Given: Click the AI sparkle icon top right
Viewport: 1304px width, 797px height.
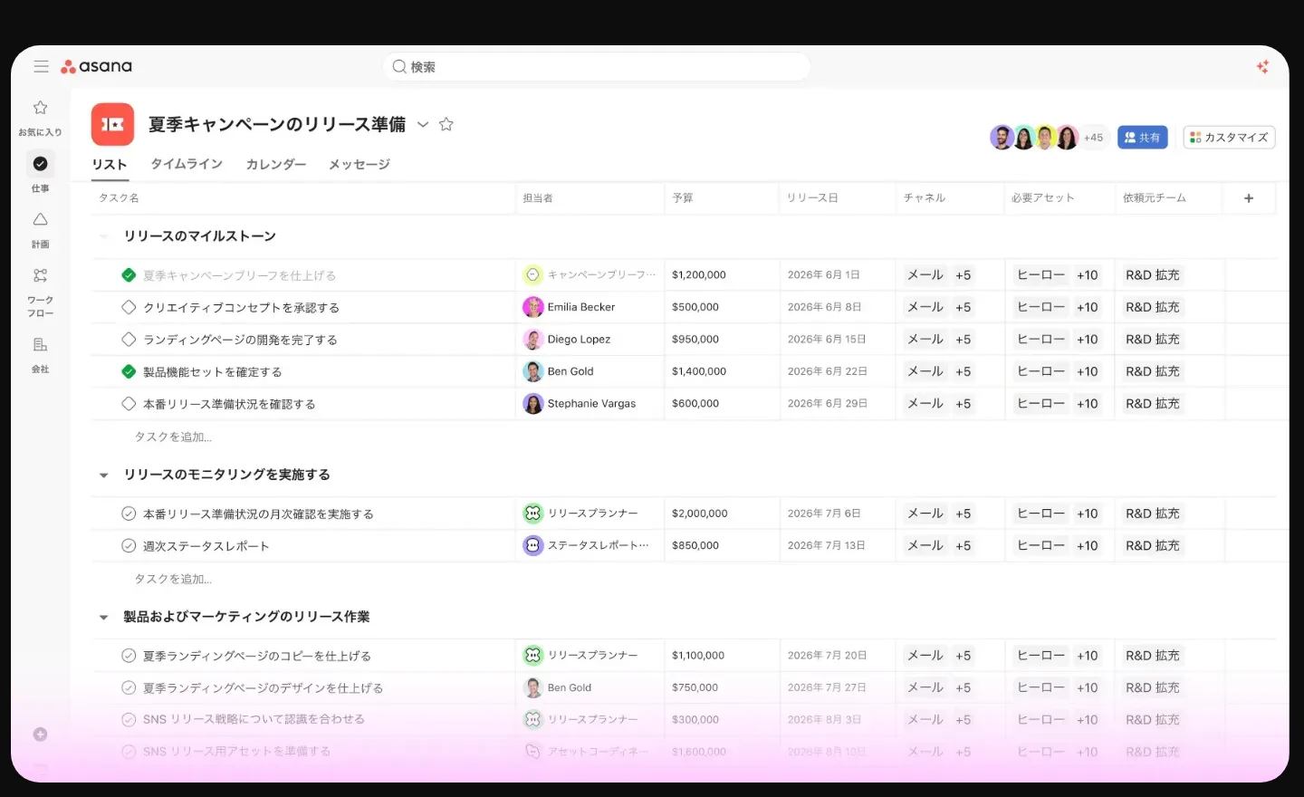Looking at the screenshot, I should coord(1262,66).
